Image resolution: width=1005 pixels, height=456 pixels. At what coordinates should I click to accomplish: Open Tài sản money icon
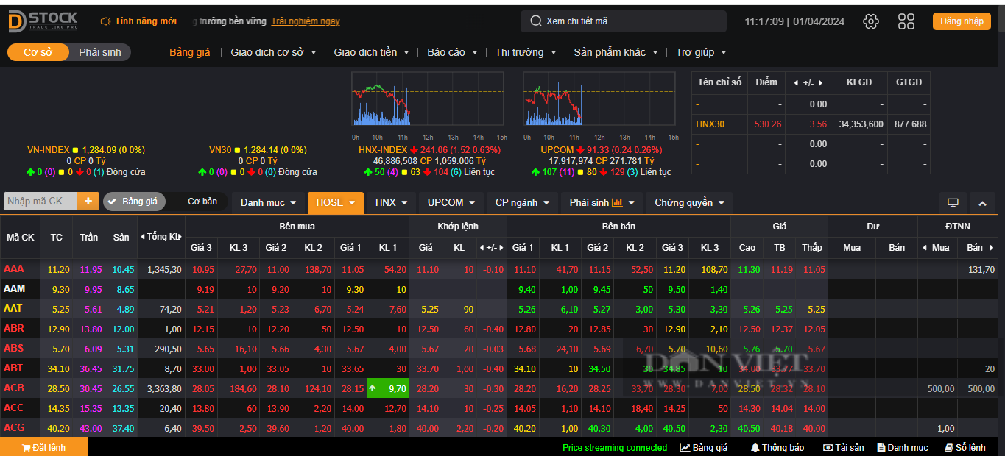tap(828, 447)
